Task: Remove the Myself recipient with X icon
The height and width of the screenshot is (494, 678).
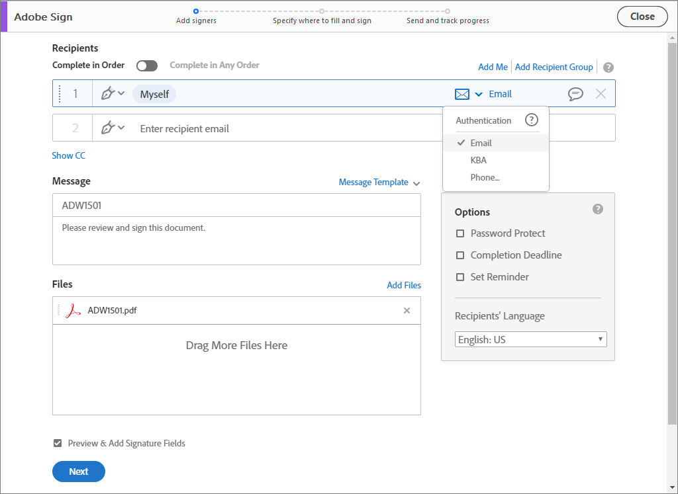Action: 601,94
